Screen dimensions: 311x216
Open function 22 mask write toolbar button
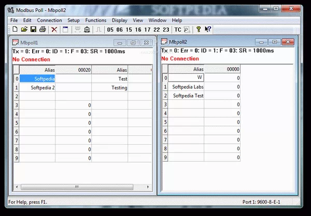tap(157, 29)
